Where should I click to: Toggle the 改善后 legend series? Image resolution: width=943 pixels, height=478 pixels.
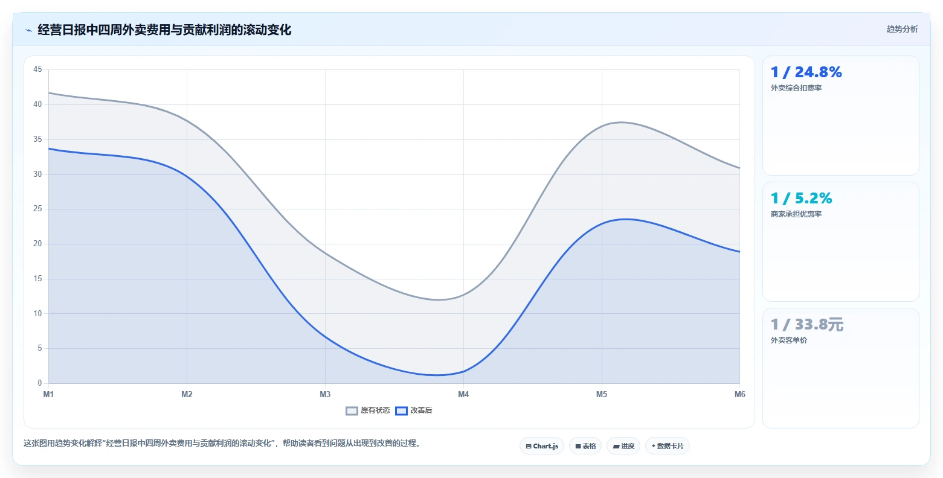coord(414,410)
